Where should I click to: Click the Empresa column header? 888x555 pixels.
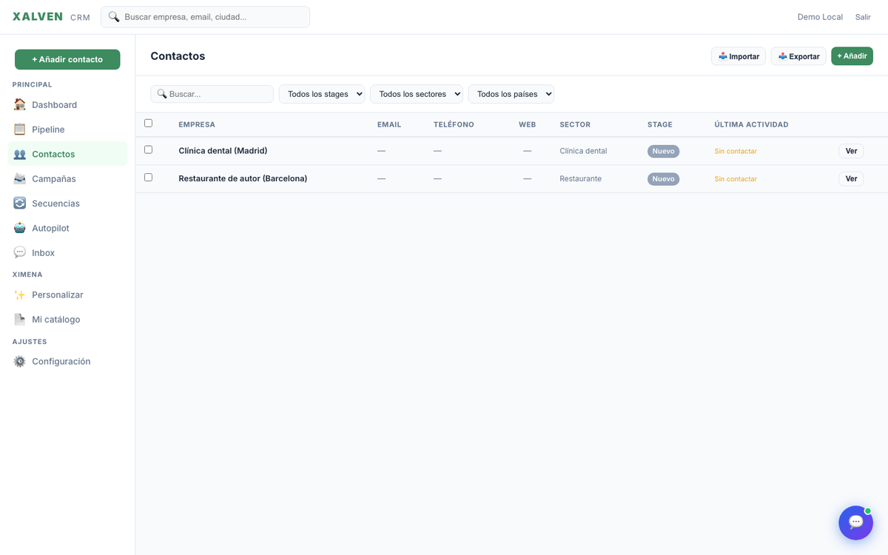click(x=197, y=124)
